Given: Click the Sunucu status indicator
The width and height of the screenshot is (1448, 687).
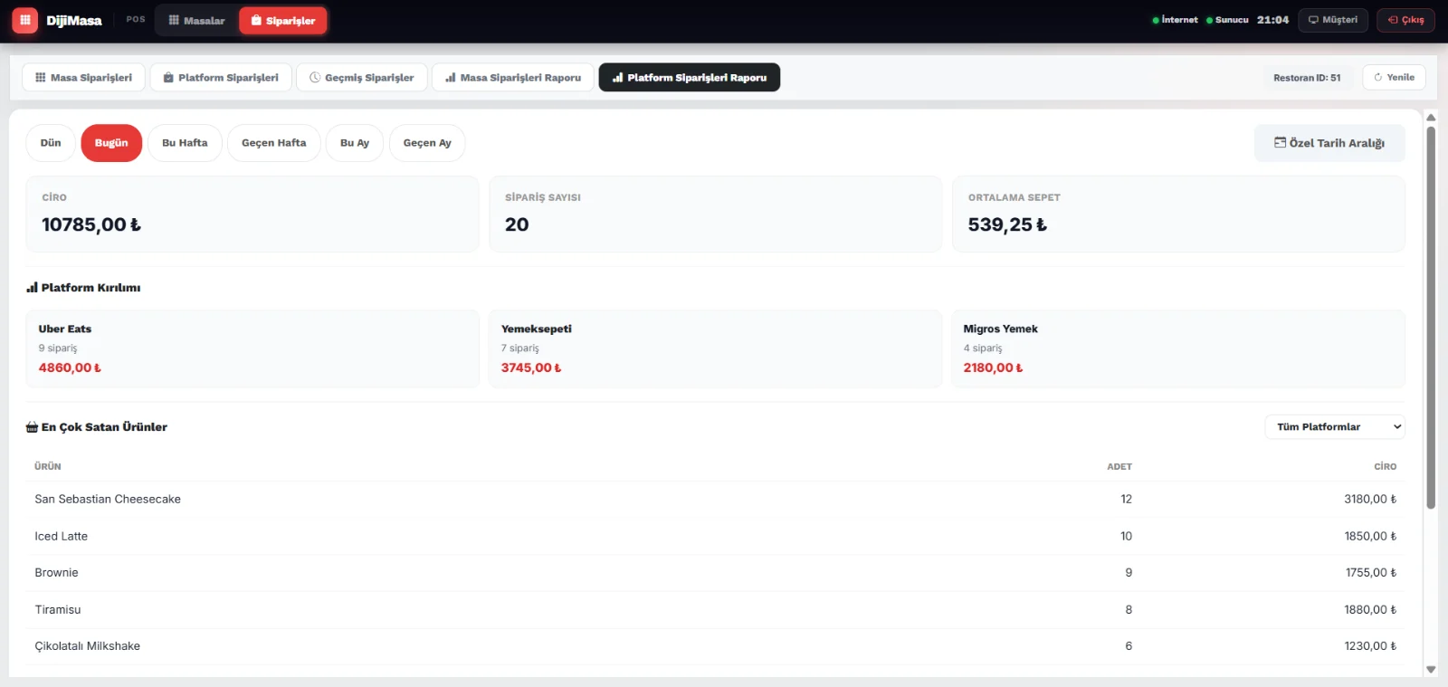Looking at the screenshot, I should (x=1227, y=20).
